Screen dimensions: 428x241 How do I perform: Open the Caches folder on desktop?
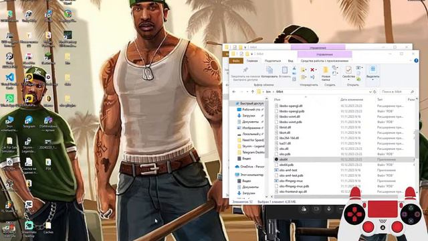(x=48, y=228)
